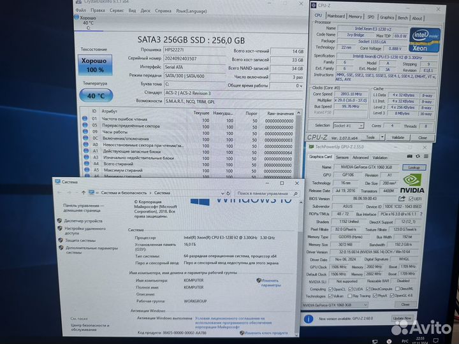Screen dimensions: 459x344
Task: Click the search magnifier in System window
Action: click(x=295, y=194)
